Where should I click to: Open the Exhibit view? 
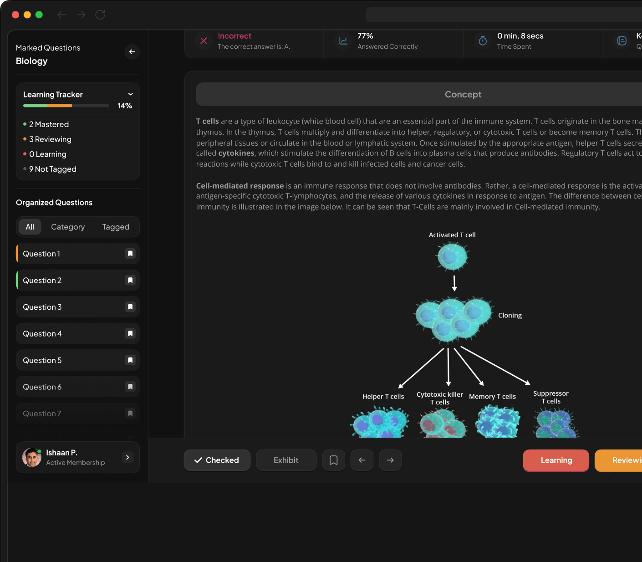tap(286, 460)
